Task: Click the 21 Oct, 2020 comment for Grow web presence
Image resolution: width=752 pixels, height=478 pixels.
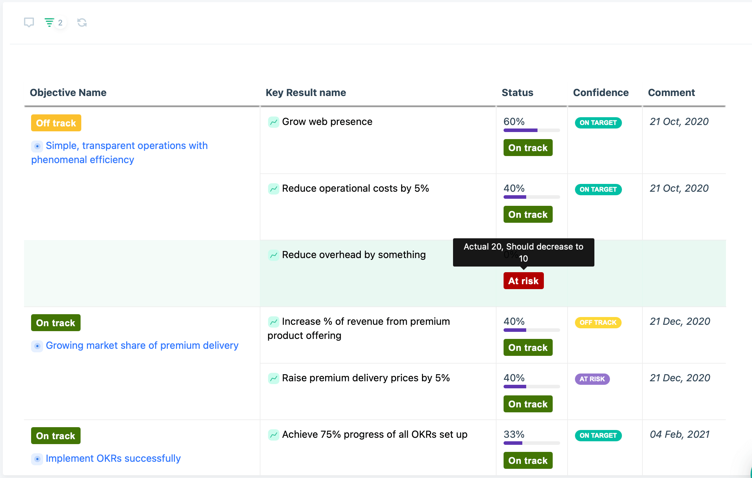Action: click(x=679, y=122)
